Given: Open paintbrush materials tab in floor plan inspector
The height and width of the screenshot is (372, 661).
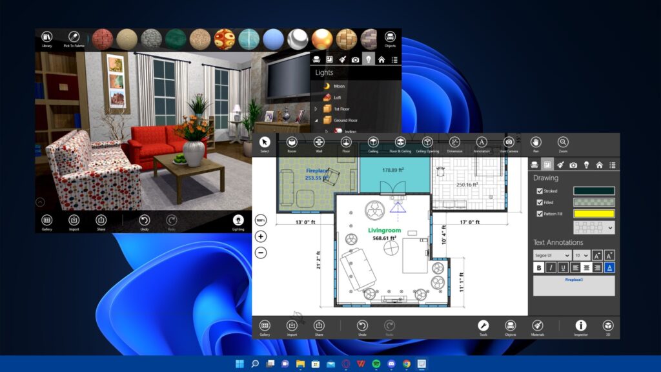Looking at the screenshot, I should [x=560, y=165].
